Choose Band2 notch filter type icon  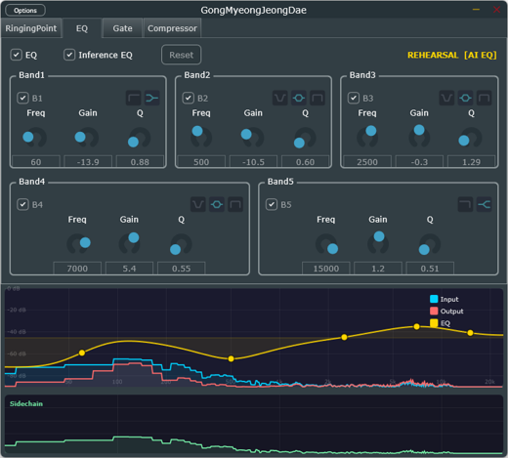pyautogui.click(x=280, y=98)
